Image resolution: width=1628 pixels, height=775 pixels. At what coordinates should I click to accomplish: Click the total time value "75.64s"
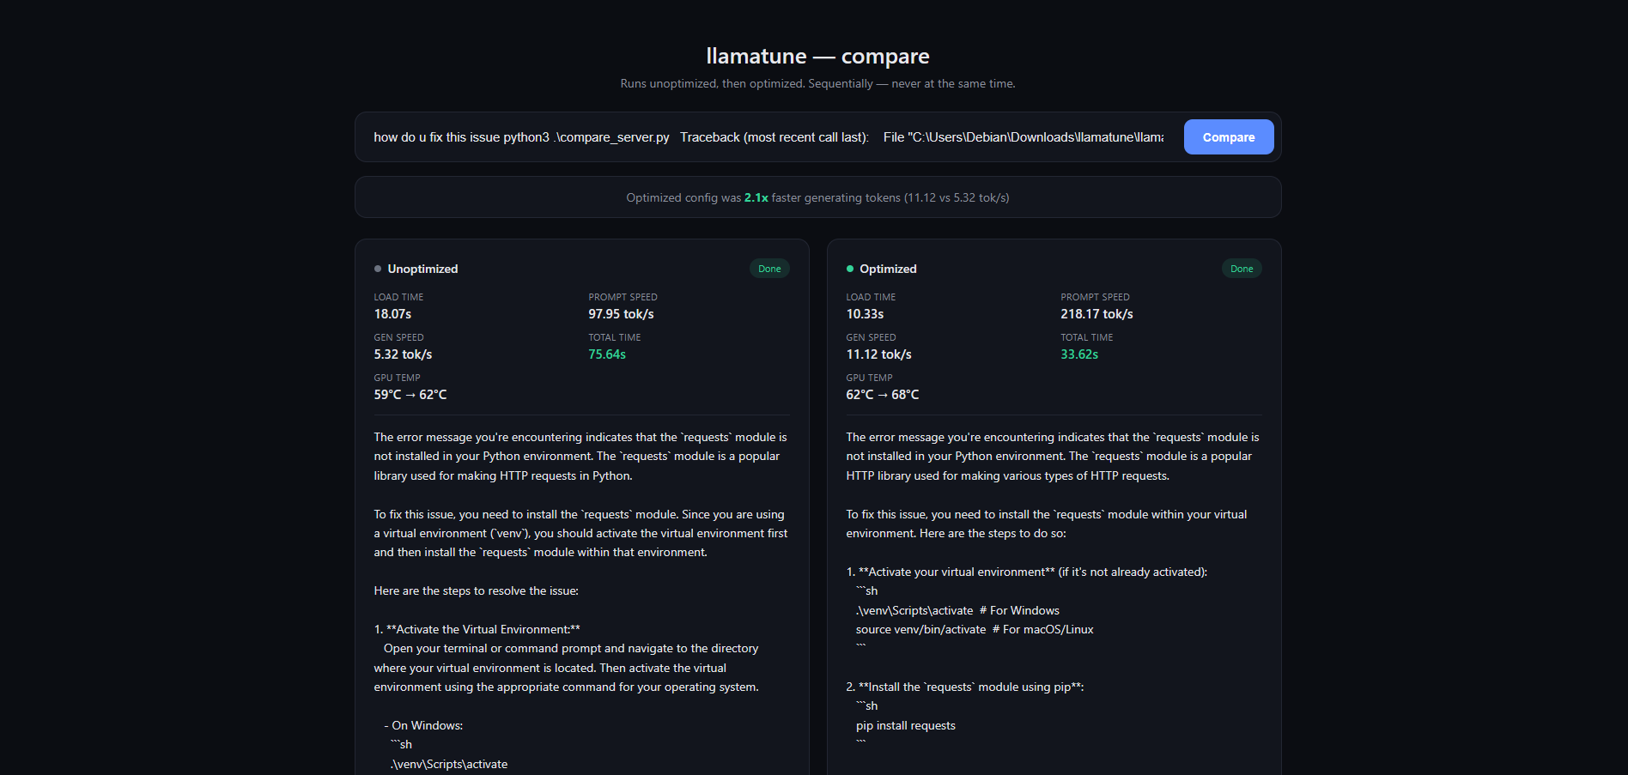[607, 354]
